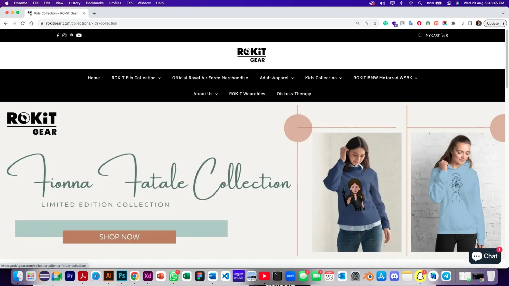Open the ROKiT Wearables nav link
This screenshot has width=509, height=286.
tap(247, 94)
